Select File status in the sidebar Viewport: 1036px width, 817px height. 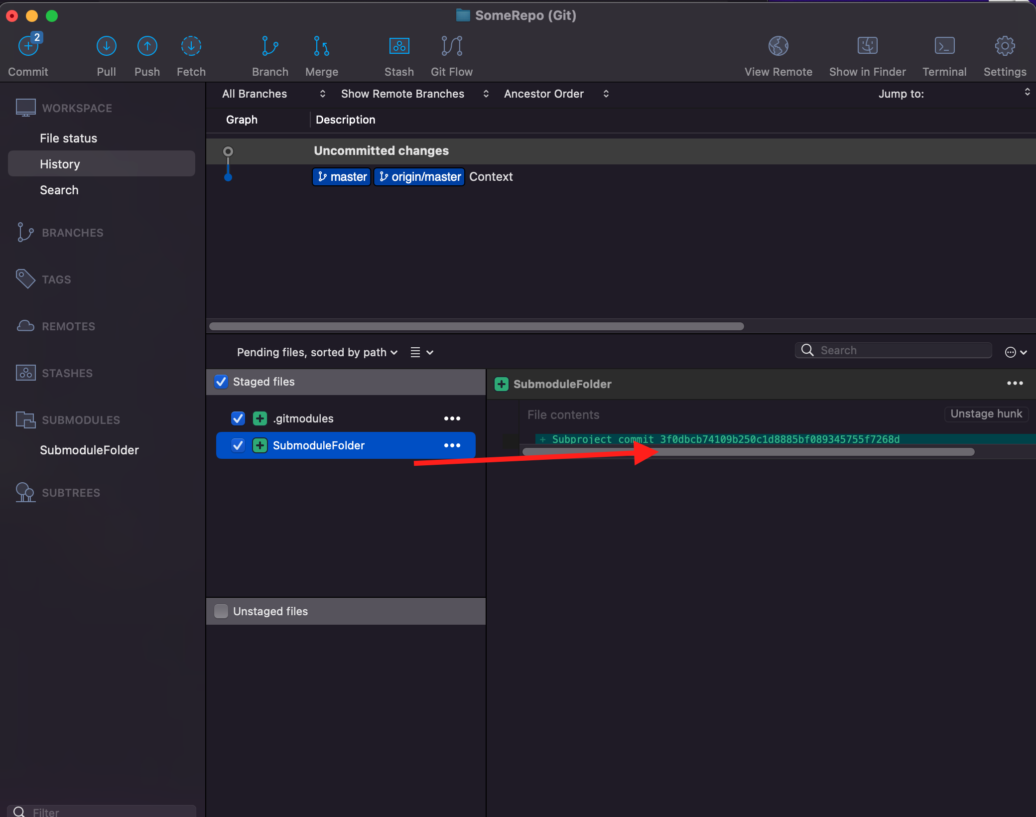point(68,138)
